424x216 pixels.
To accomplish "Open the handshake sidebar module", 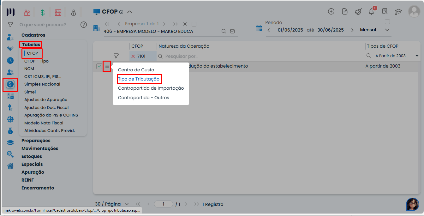I will (x=10, y=49).
